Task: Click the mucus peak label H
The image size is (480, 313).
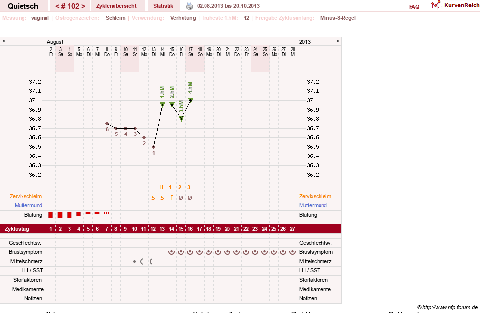Action: (x=161, y=187)
